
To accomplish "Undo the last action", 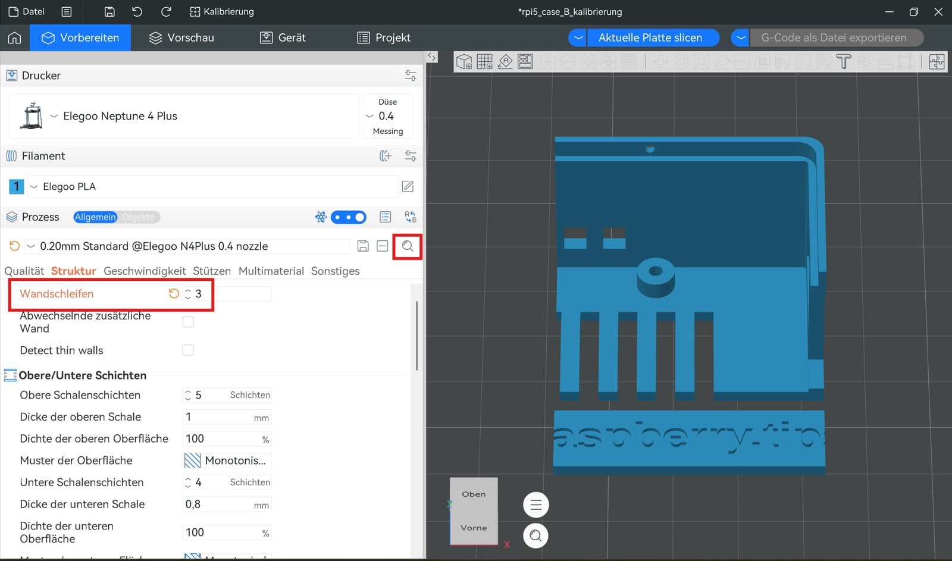I will pos(137,11).
